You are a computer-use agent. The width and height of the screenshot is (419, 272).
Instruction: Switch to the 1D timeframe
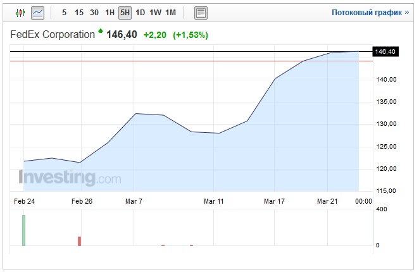tap(140, 13)
